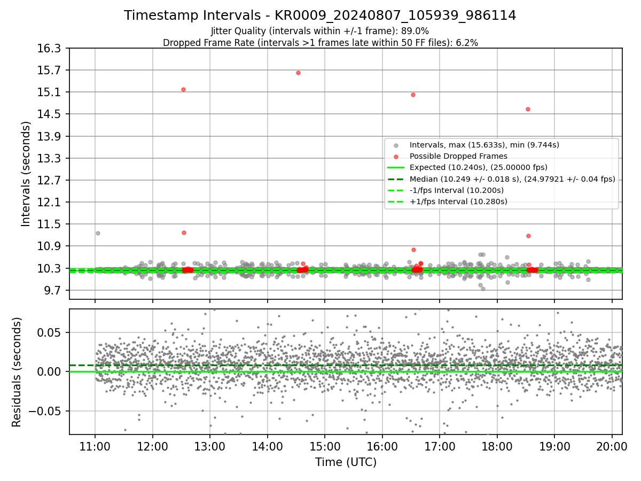Screen dimensions: 641x481
Task: Click the gray dot marker in the legend
Action: [x=396, y=145]
